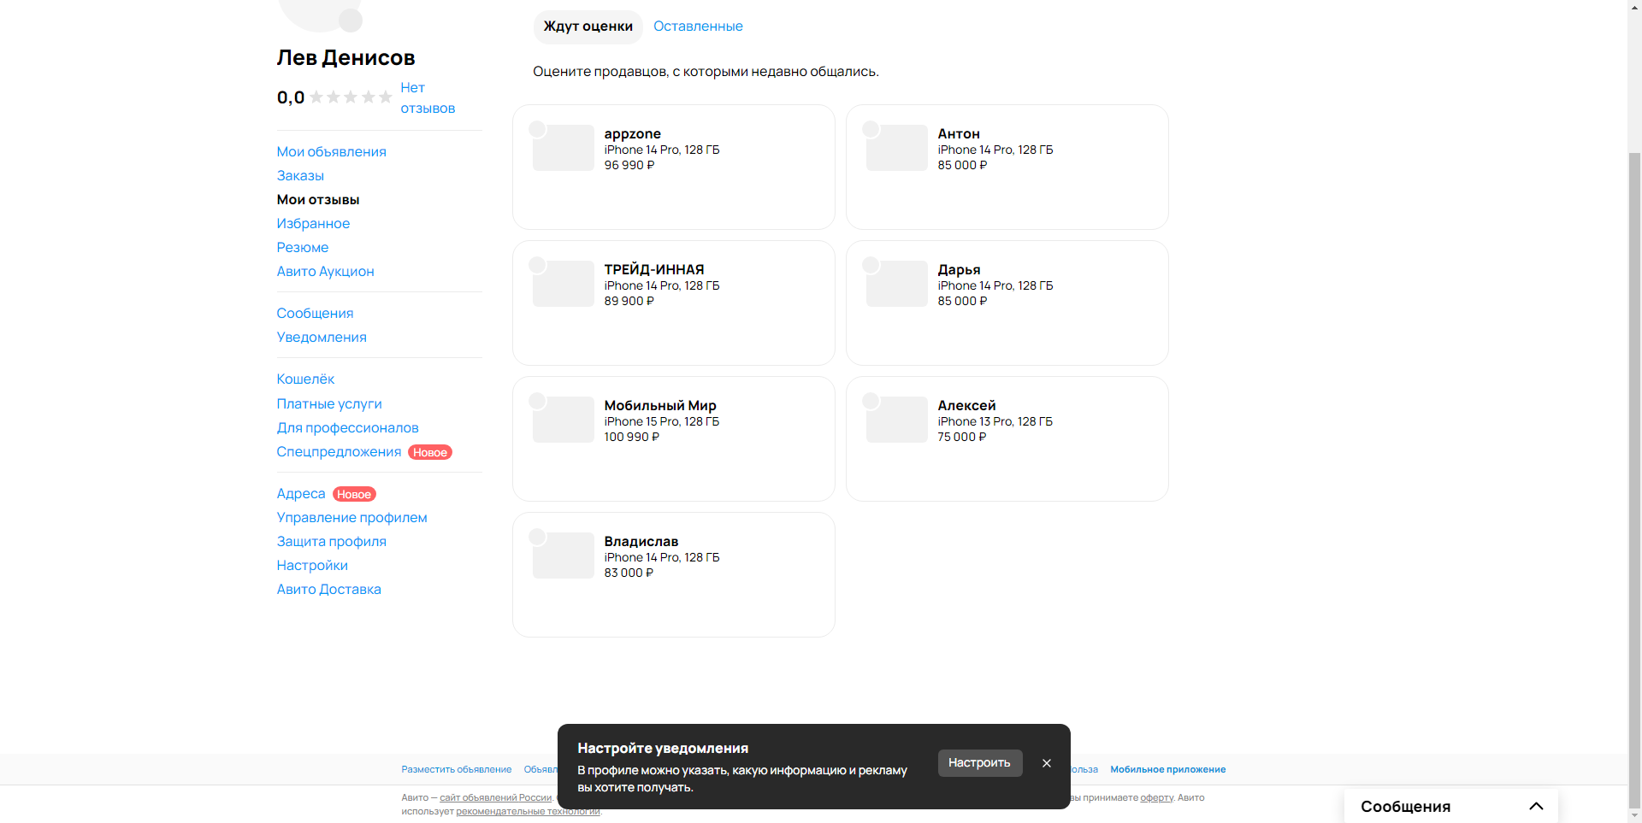The image size is (1642, 823).
Task: Click the Настроить button
Action: [x=979, y=762]
